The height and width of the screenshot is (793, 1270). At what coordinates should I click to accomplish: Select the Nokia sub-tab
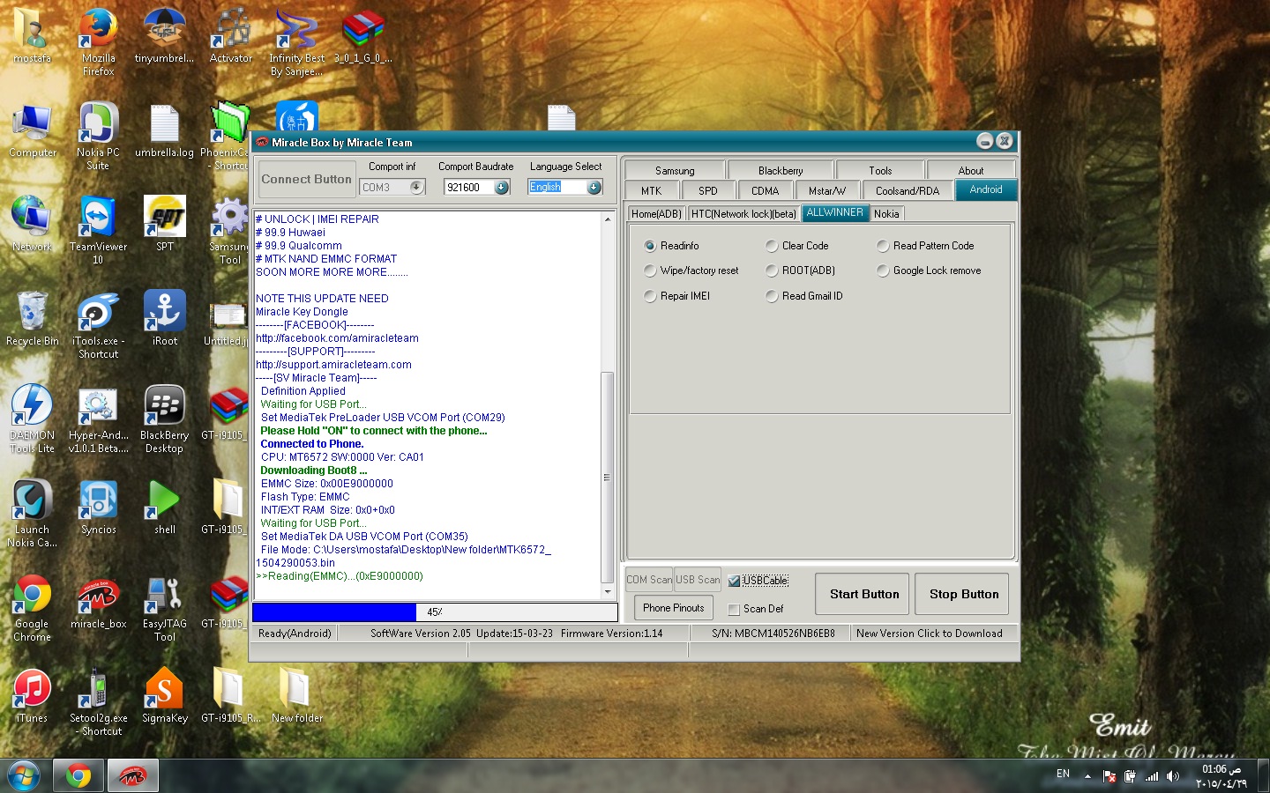(x=886, y=213)
